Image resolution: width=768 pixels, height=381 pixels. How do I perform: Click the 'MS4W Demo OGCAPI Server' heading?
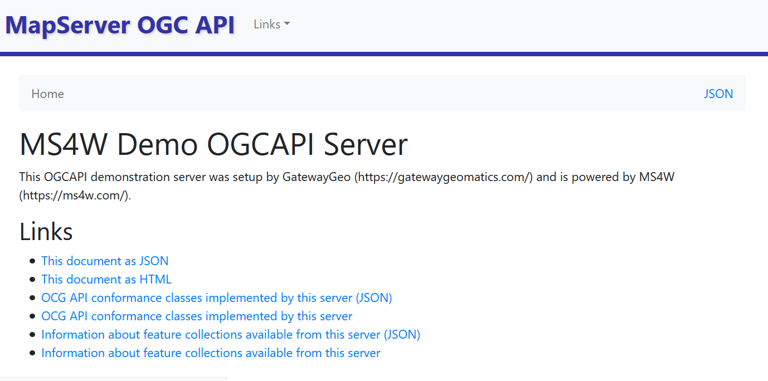click(213, 144)
